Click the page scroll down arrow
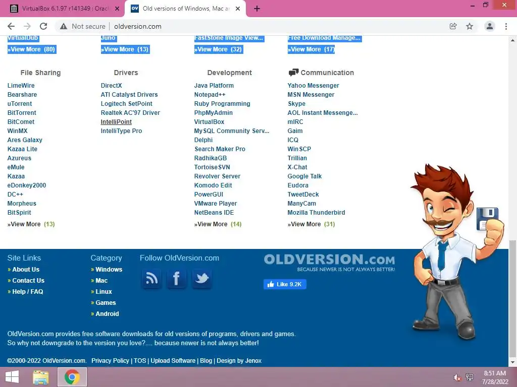Image resolution: width=517 pixels, height=387 pixels. point(513,362)
